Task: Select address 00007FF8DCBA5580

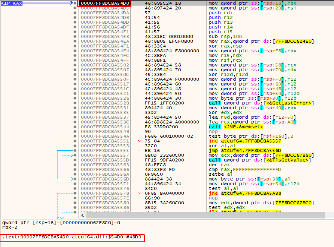Action: [x=105, y=203]
